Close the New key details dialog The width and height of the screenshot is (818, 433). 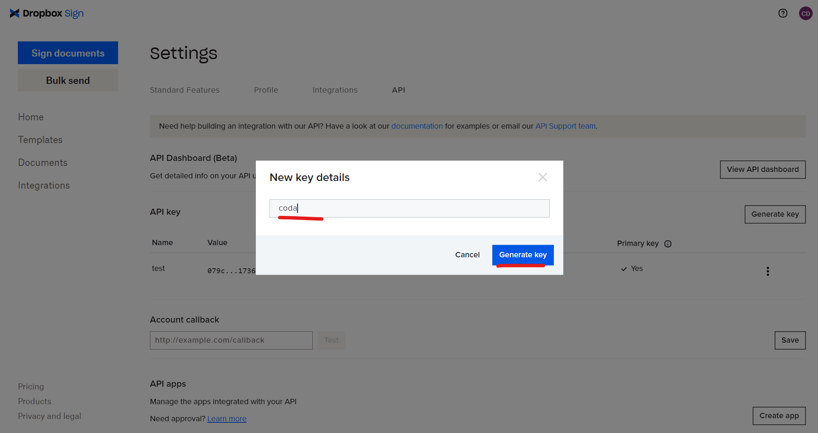click(542, 177)
